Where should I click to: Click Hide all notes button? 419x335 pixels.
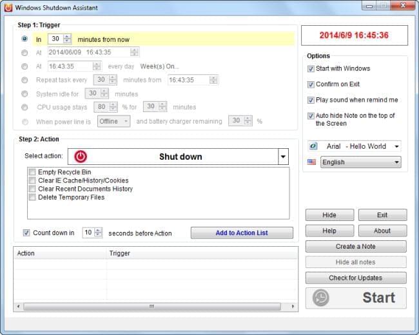(x=356, y=262)
